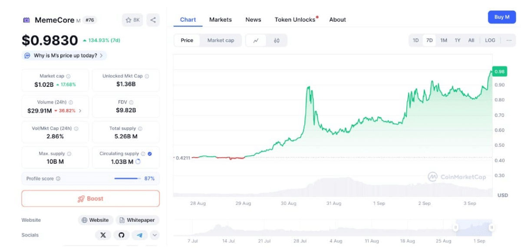
Task: Open chart more options ellipsis
Action: tap(509, 40)
